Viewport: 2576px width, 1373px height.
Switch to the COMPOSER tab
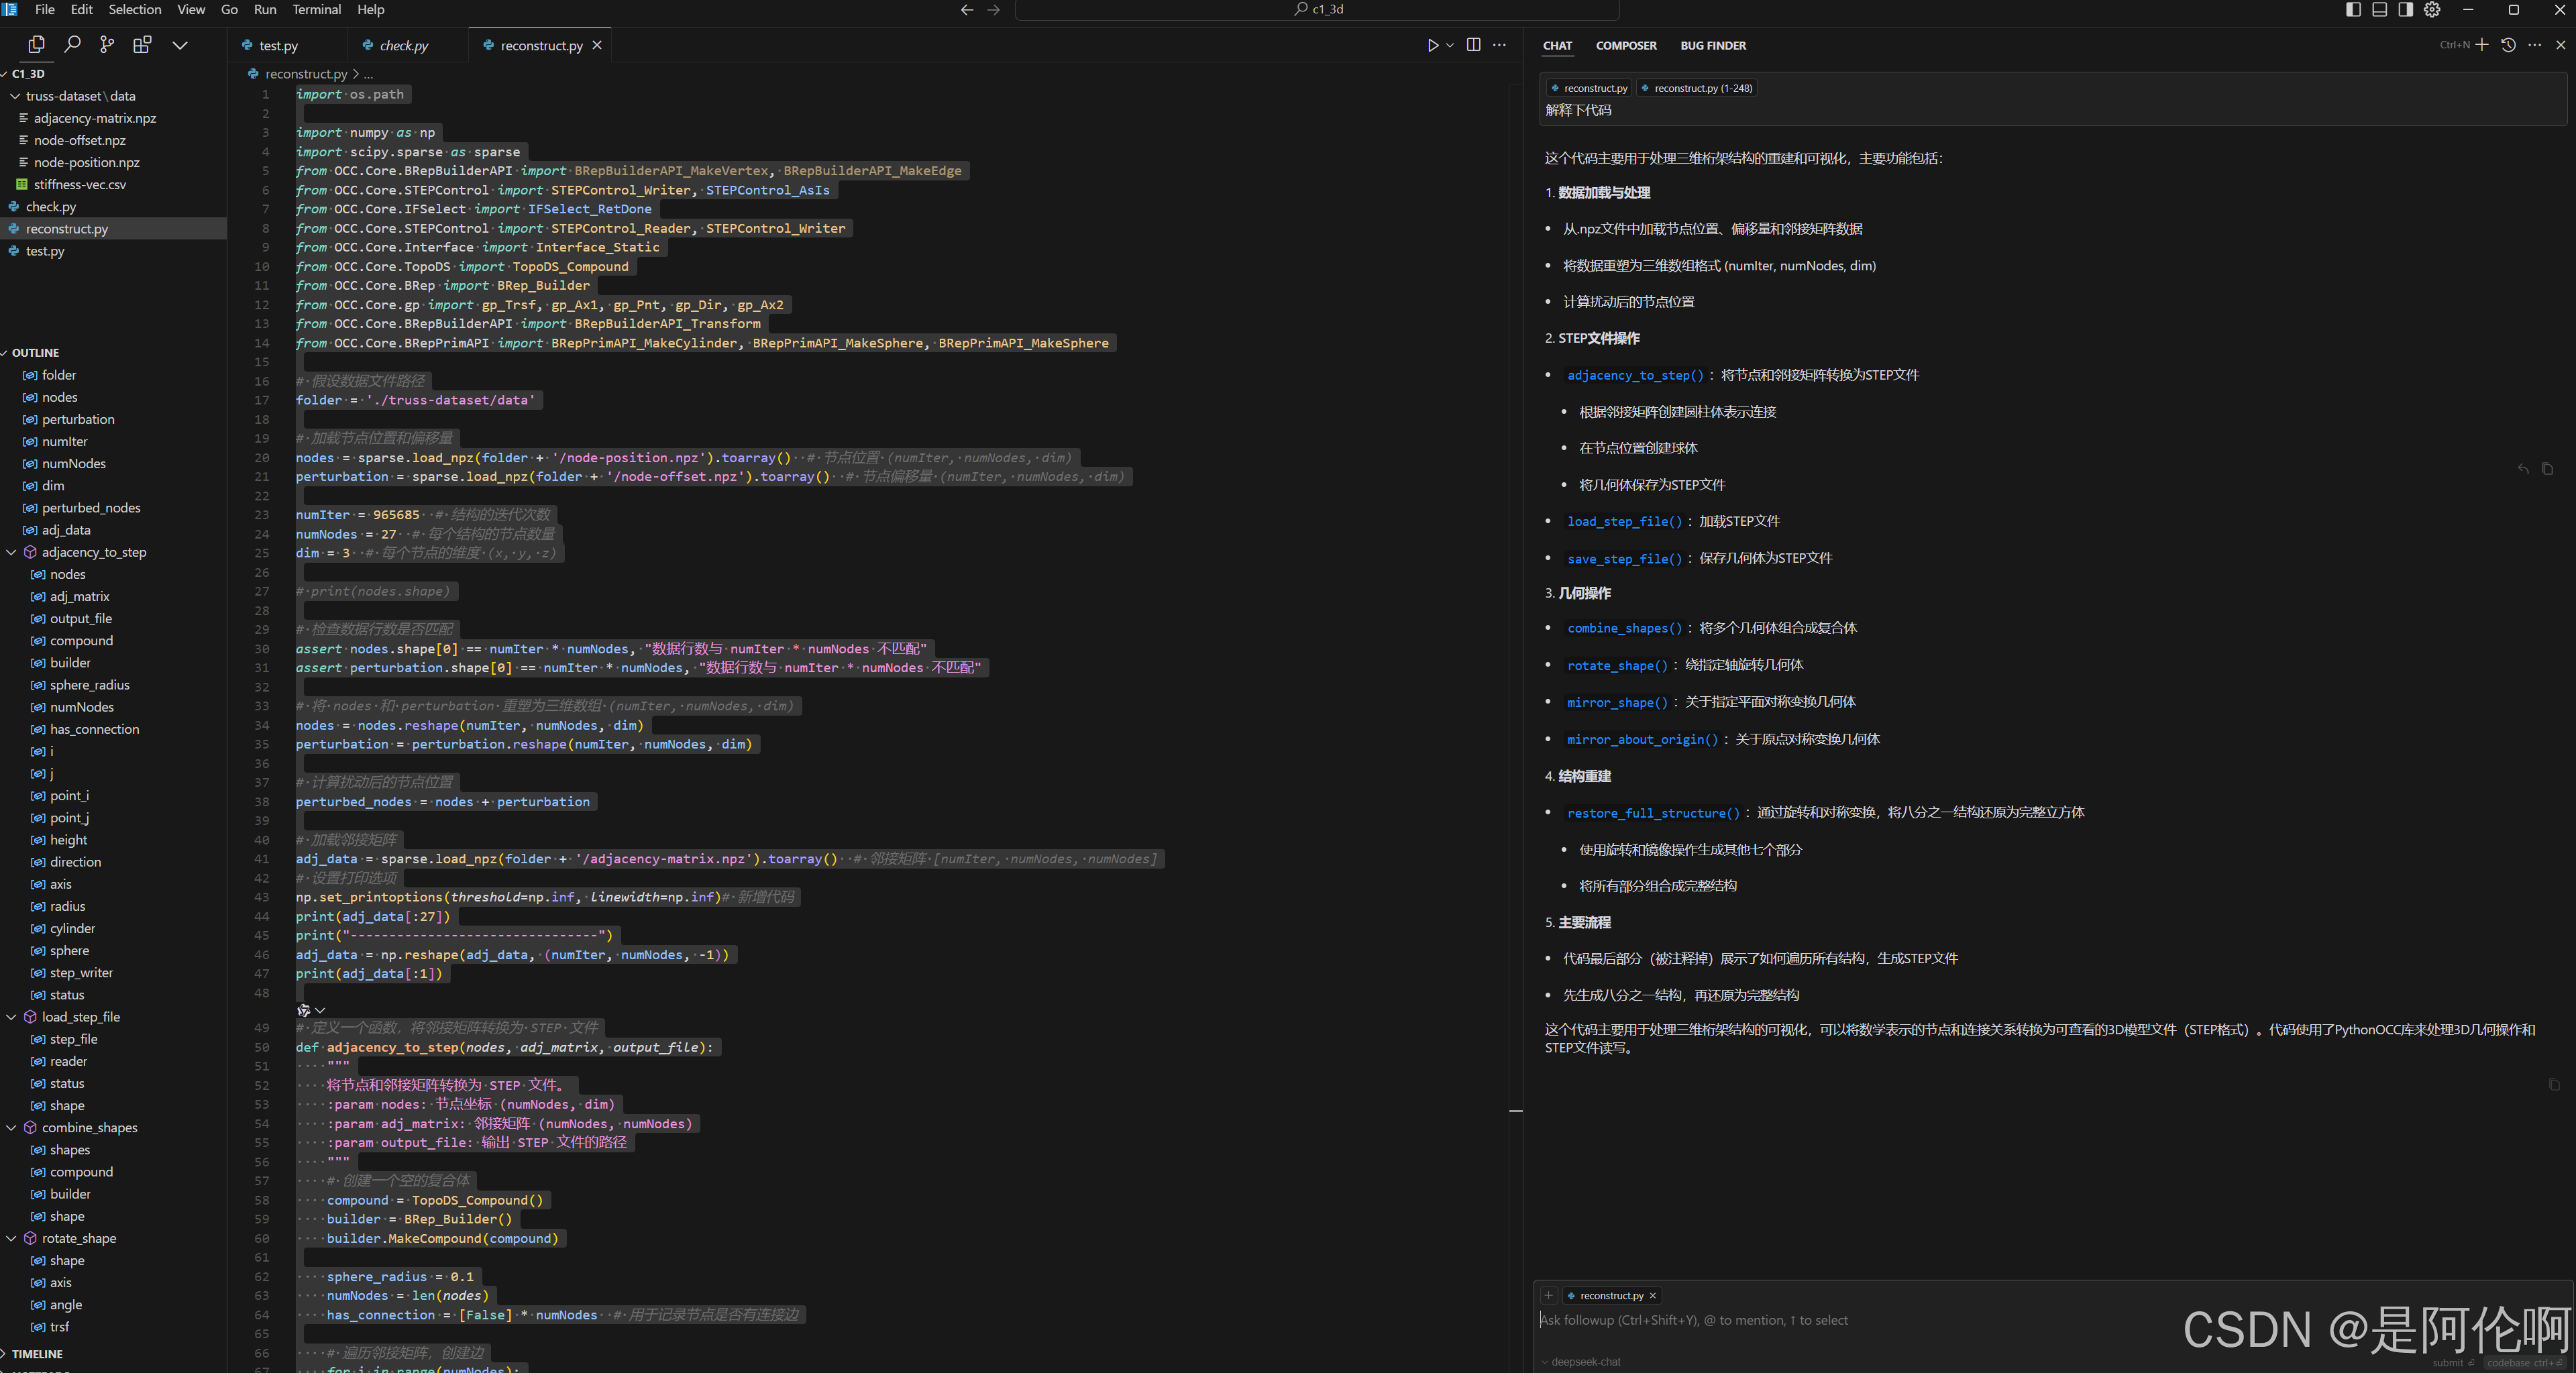(x=1625, y=45)
